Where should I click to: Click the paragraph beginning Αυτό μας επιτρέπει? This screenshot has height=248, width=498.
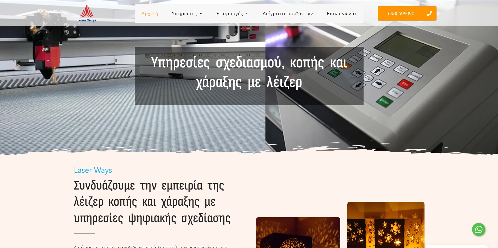click(151, 246)
